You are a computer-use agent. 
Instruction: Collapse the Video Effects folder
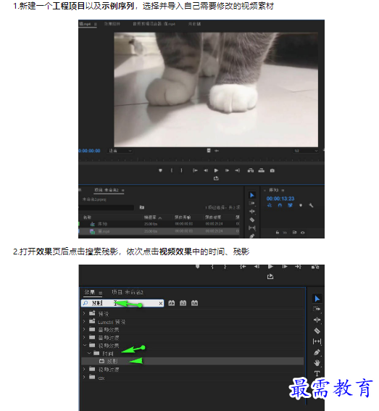pos(84,345)
